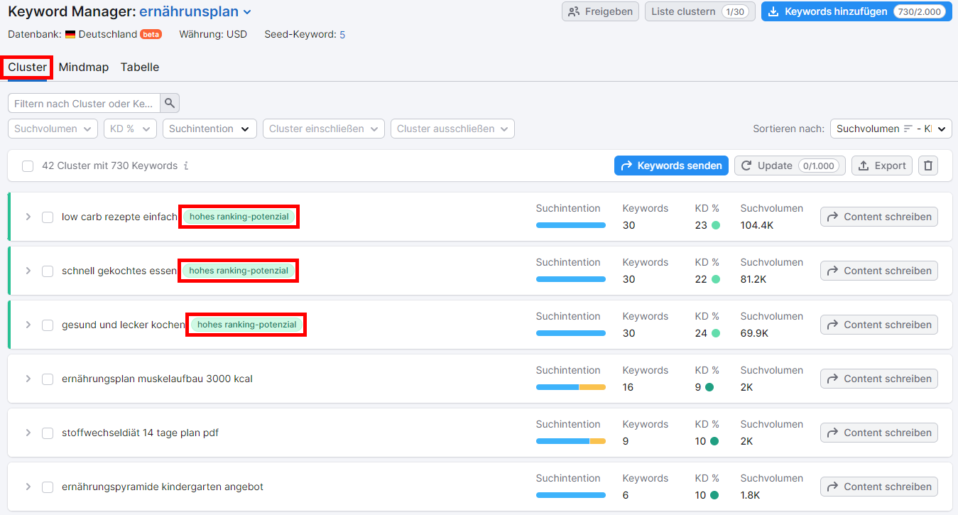Viewport: 958px width, 515px height.
Task: Click the 1/30 counter on Liste clustern
Action: click(736, 11)
